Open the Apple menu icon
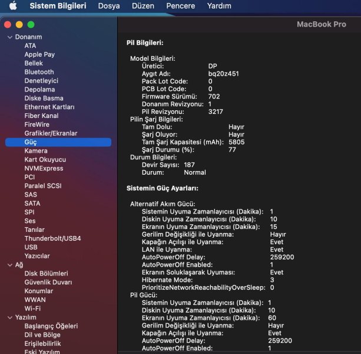This screenshot has width=361, height=354. (12, 6)
